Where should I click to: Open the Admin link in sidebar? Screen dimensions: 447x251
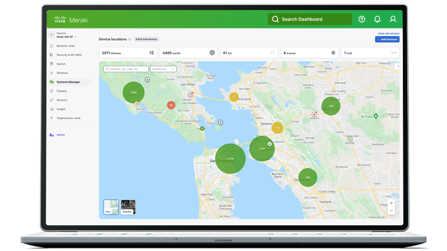(61, 135)
